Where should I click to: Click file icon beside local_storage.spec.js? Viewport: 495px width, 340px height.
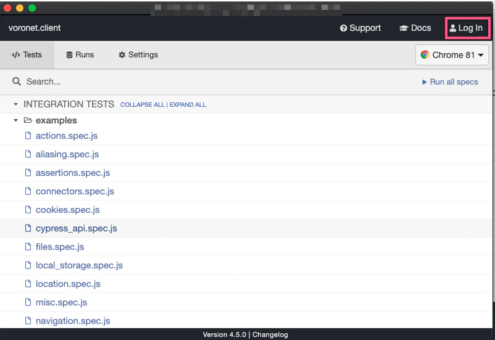pyautogui.click(x=28, y=265)
